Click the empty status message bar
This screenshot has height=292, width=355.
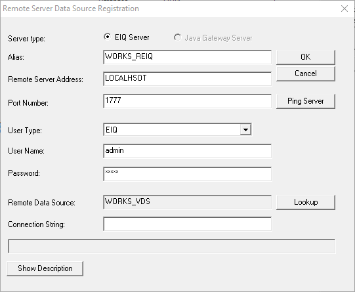172,246
